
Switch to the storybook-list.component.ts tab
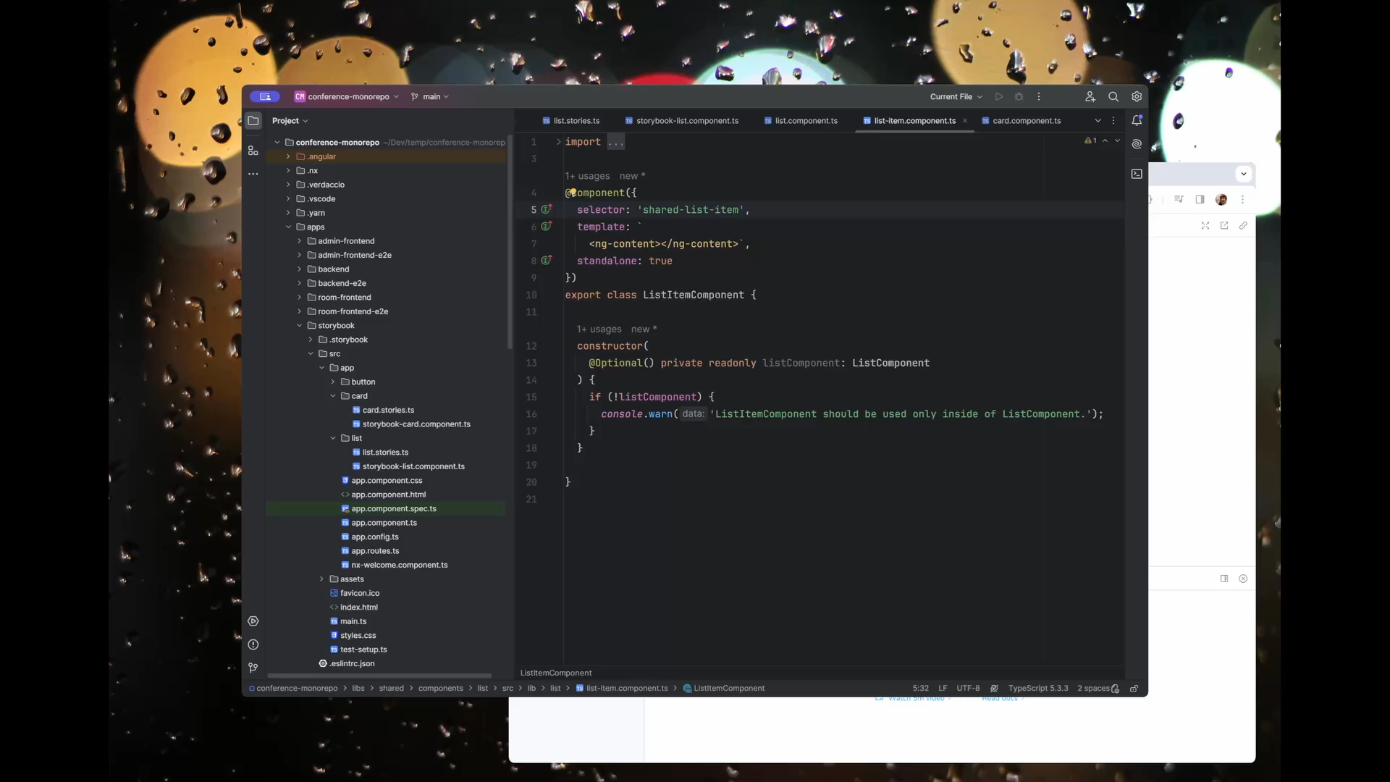point(681,121)
